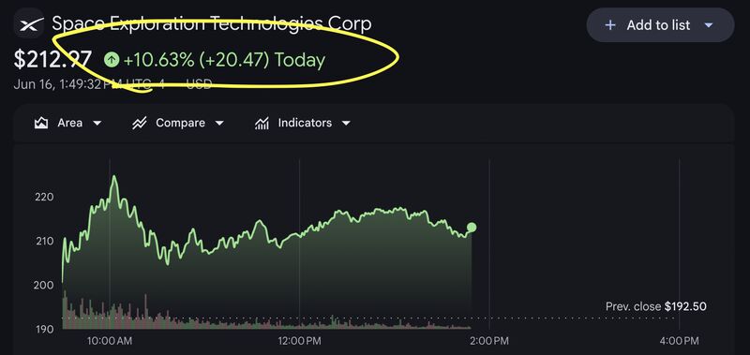The width and height of the screenshot is (750, 355).
Task: Expand the Compare dropdown arrow
Action: [219, 124]
